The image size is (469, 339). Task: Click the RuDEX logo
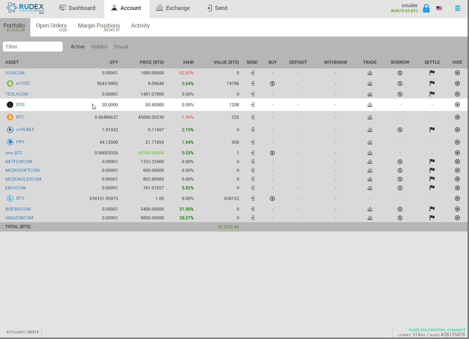[26, 8]
